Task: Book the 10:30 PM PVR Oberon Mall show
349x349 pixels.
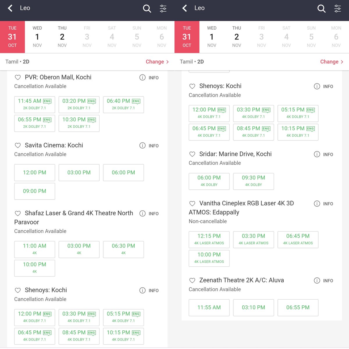Action: pos(79,123)
